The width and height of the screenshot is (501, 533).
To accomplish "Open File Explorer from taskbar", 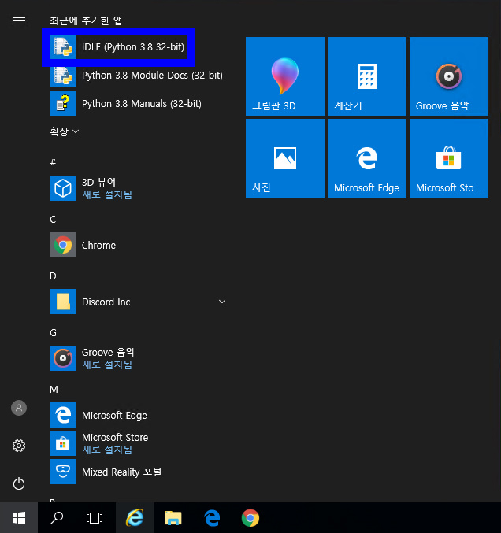I will [x=173, y=518].
